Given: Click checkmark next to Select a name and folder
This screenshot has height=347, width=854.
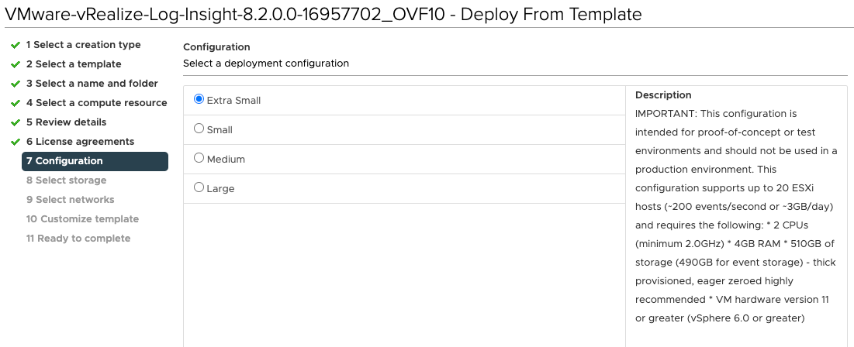Looking at the screenshot, I should (16, 84).
